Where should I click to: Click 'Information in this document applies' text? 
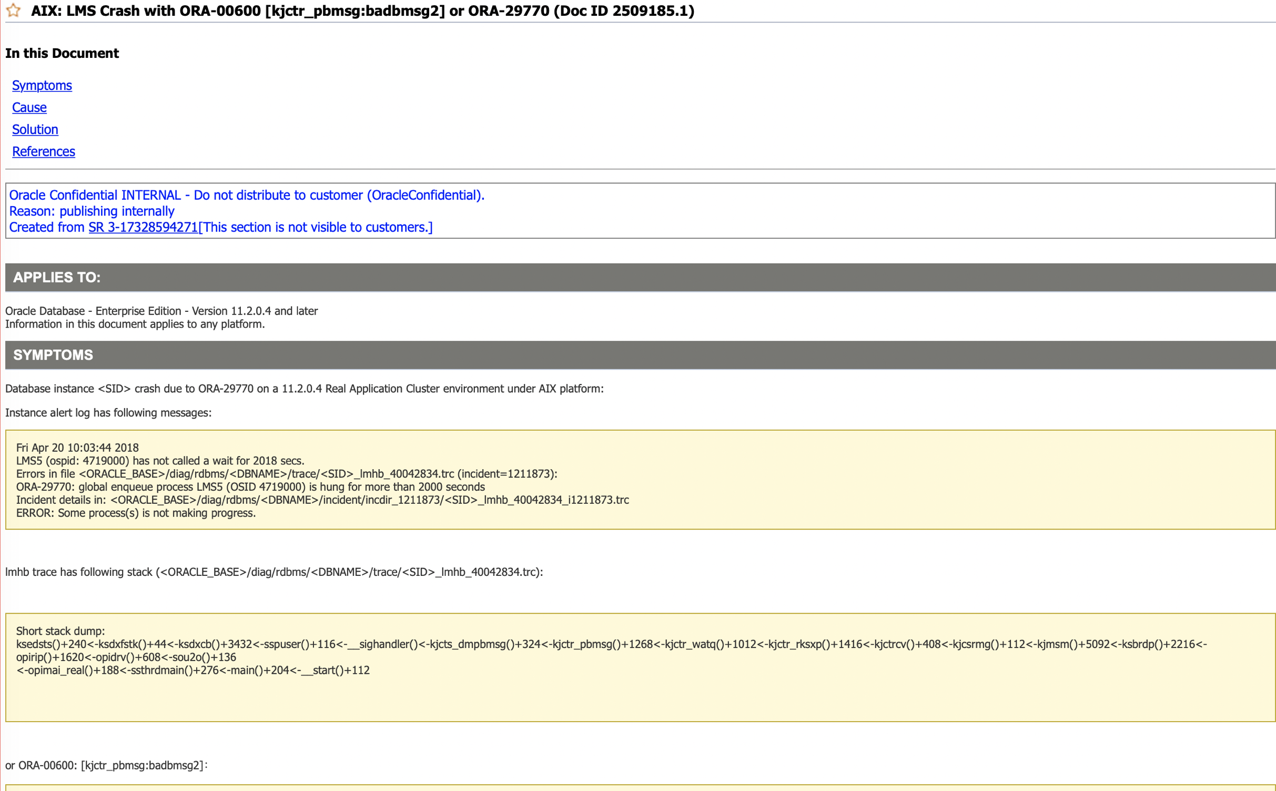coord(135,324)
